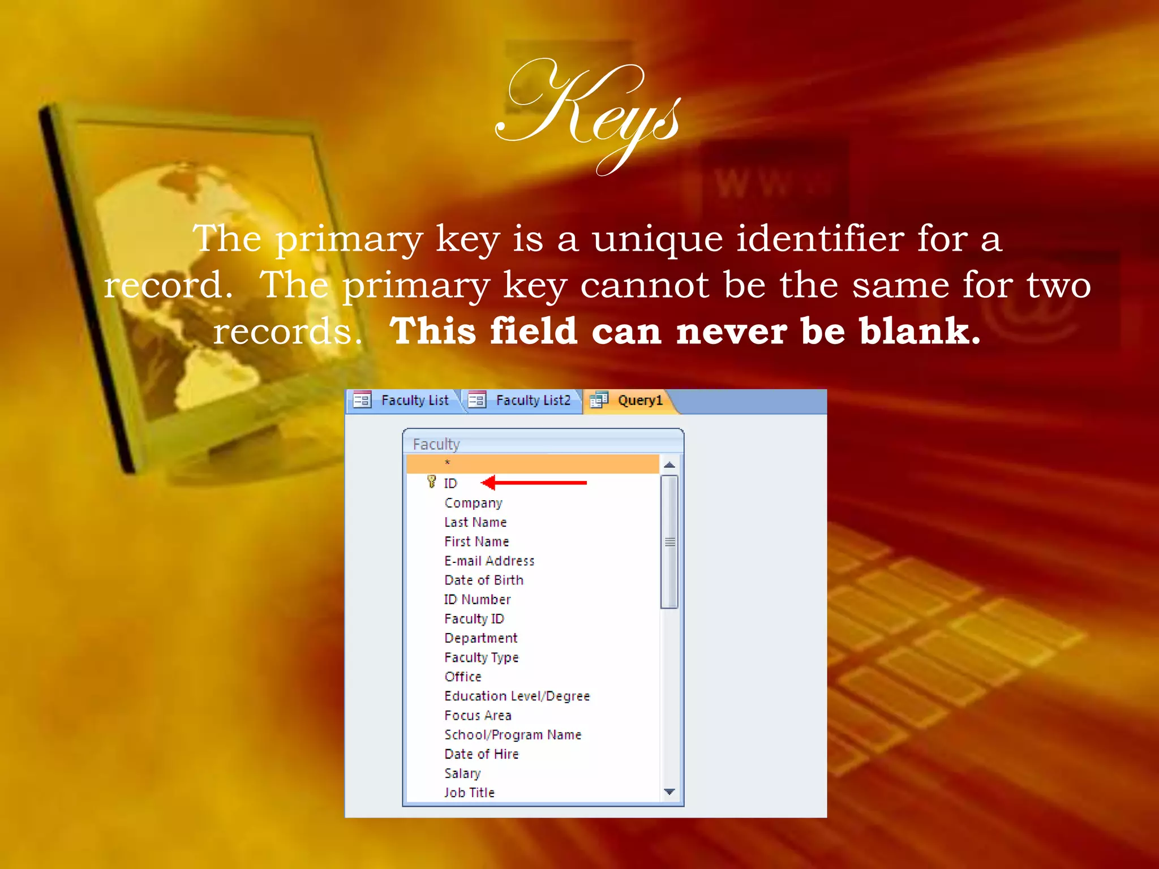Select the Company field
The height and width of the screenshot is (869, 1159).
point(473,503)
